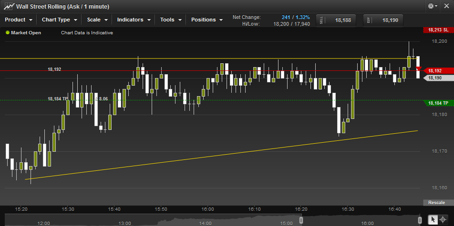
Task: Open the Scale dropdown menu
Action: tap(97, 20)
